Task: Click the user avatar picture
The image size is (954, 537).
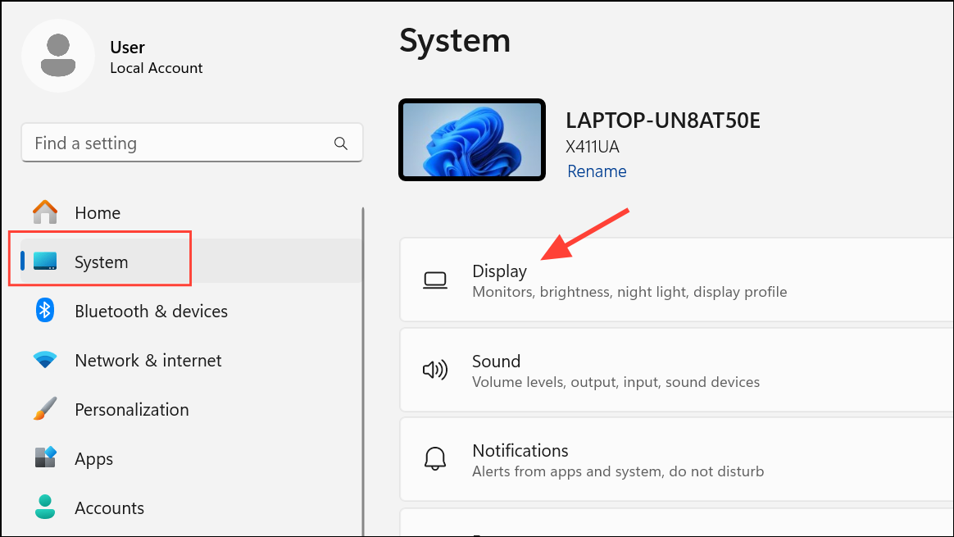Action: pos(57,55)
